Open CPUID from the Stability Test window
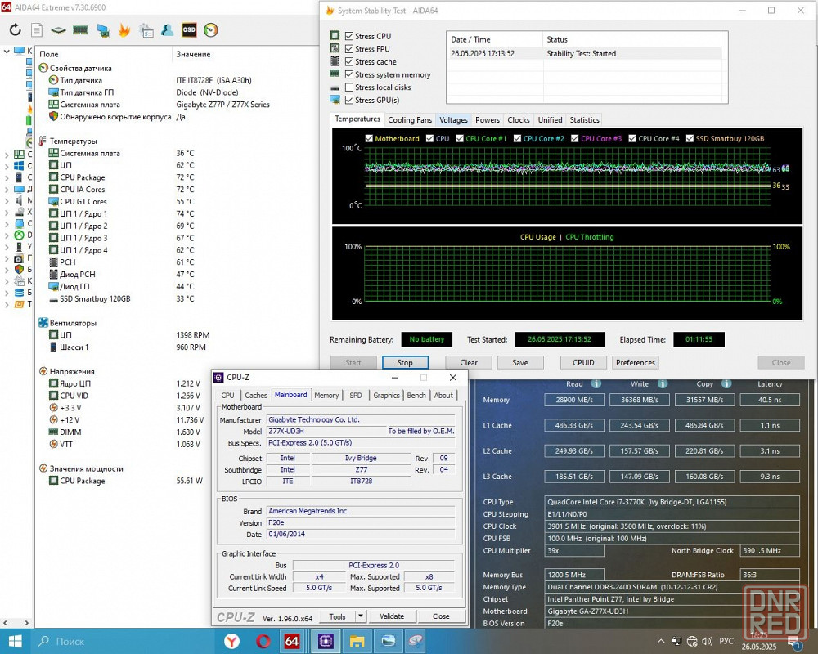The width and height of the screenshot is (818, 654). tap(583, 362)
